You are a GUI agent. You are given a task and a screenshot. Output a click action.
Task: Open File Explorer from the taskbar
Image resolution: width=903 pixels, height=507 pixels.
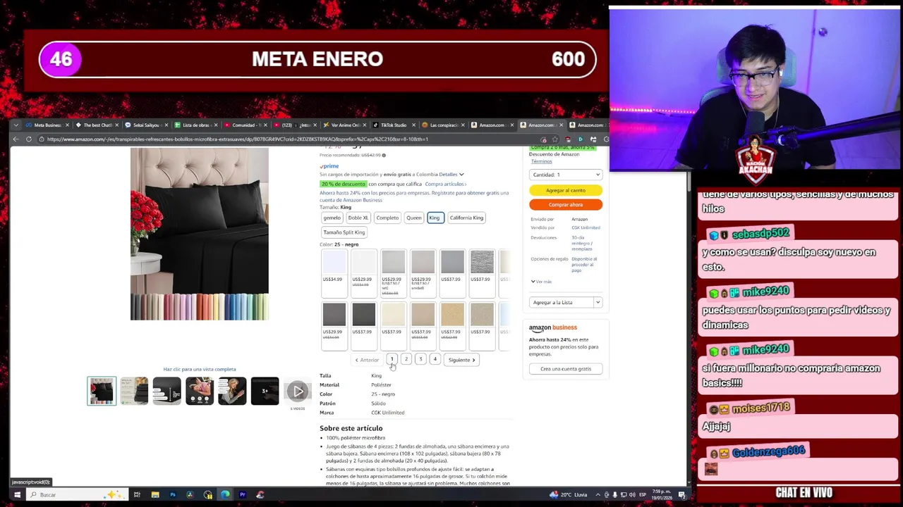(154, 495)
